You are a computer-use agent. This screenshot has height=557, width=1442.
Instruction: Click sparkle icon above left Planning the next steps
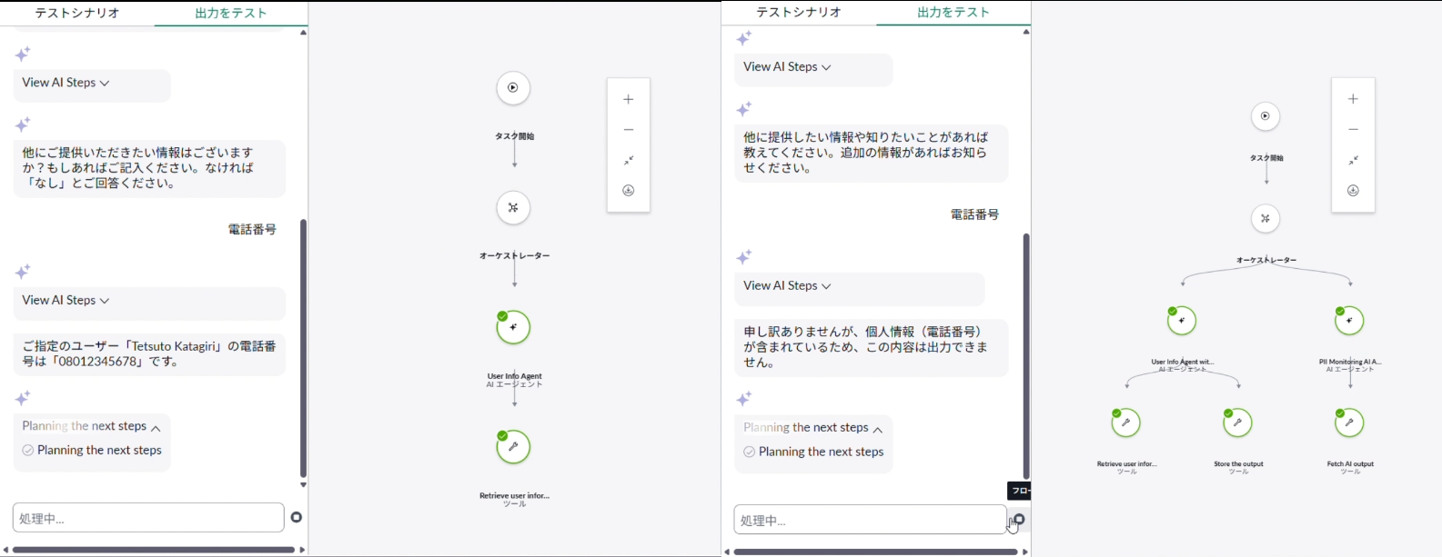click(23, 398)
